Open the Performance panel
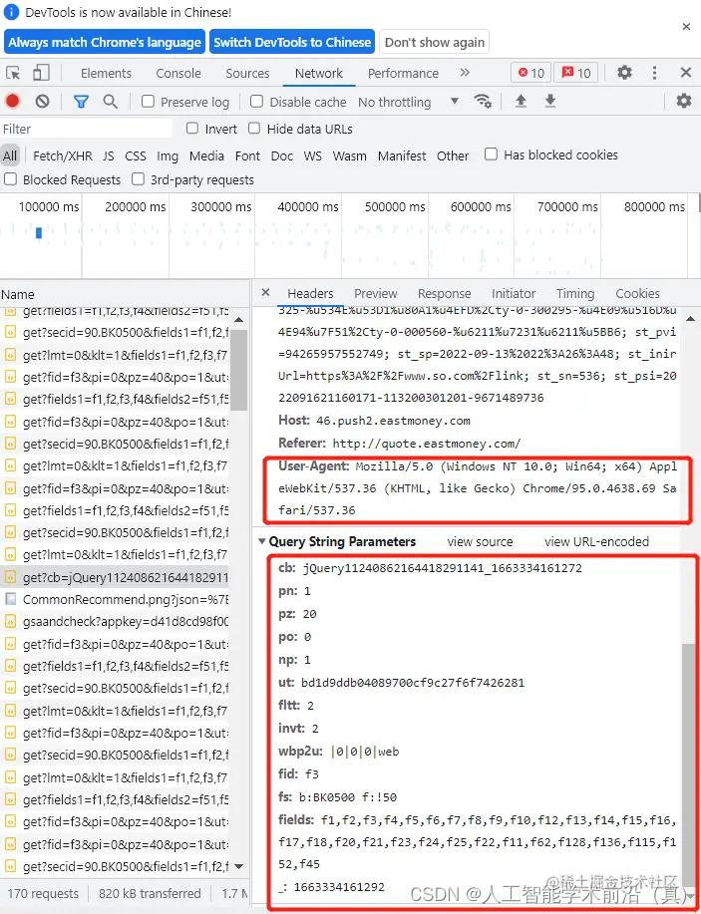 [403, 73]
